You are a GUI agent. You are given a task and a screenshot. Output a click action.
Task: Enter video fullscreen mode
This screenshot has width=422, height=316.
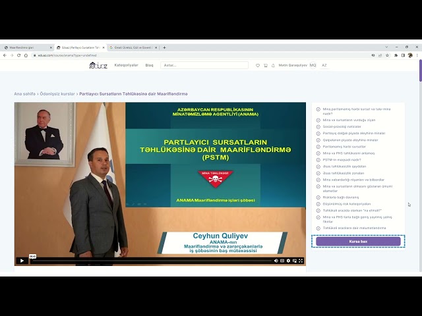tap(301, 261)
